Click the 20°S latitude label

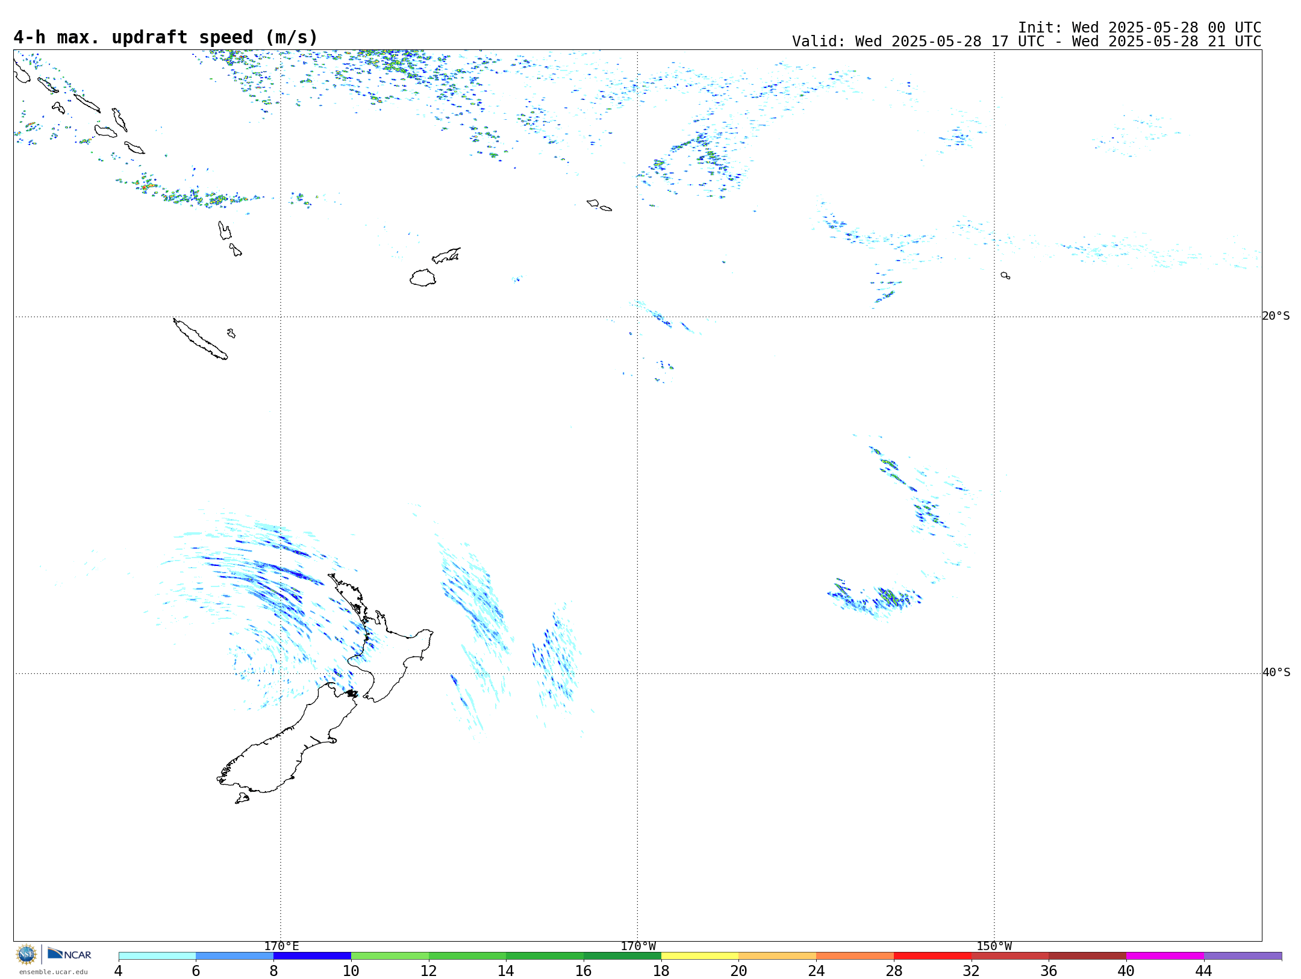point(1276,316)
